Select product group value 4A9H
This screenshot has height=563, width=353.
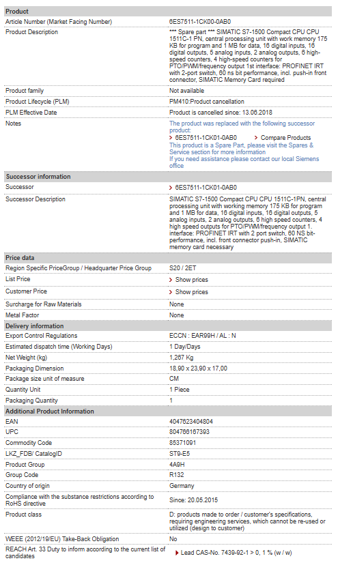(x=177, y=465)
